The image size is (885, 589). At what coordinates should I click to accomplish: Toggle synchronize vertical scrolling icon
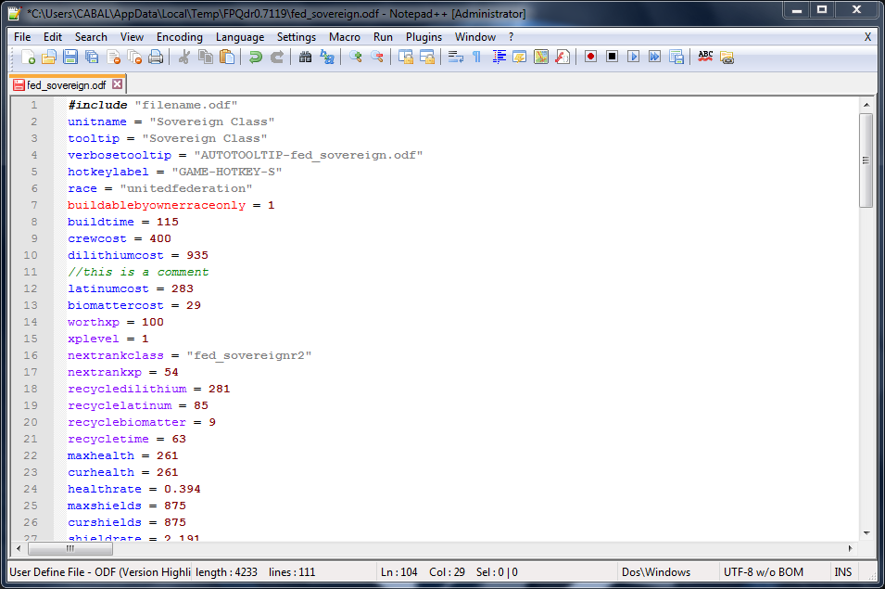[x=406, y=57]
